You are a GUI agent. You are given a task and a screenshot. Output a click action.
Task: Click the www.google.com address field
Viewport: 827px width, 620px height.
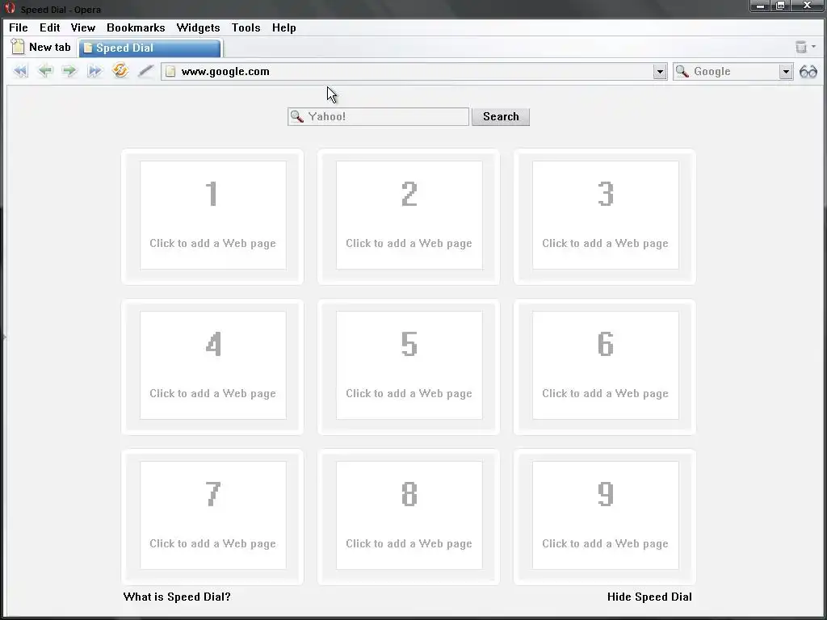pos(414,72)
